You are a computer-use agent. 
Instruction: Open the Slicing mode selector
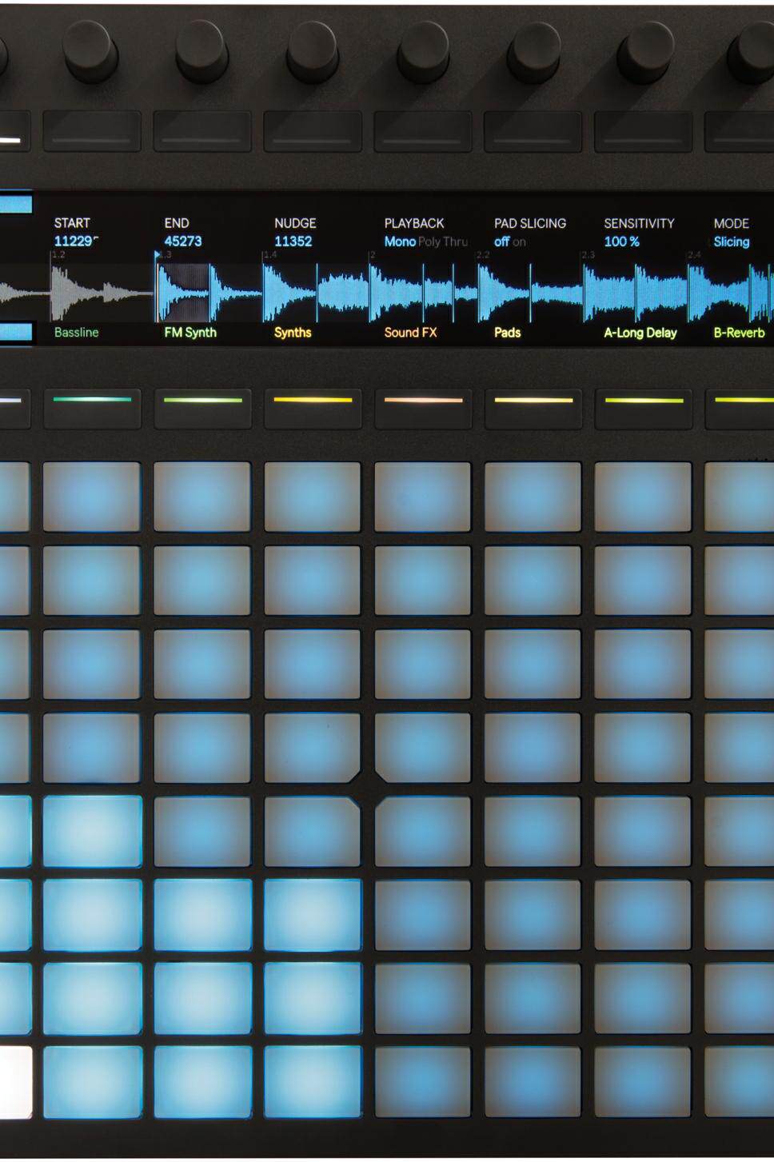tap(731, 242)
